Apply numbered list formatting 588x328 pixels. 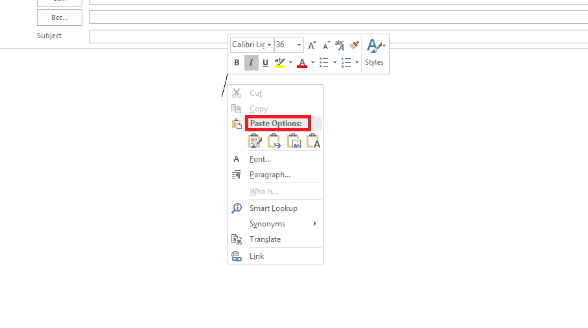pos(346,63)
